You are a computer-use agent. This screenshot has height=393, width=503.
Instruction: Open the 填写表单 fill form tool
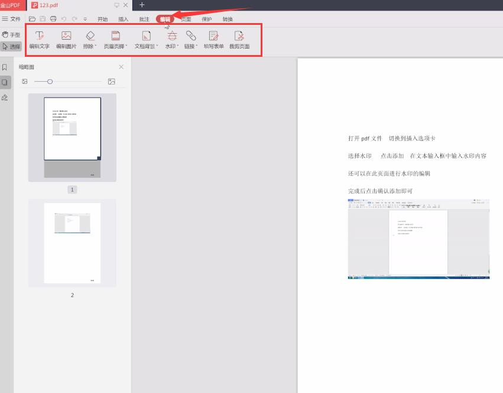[x=213, y=40]
